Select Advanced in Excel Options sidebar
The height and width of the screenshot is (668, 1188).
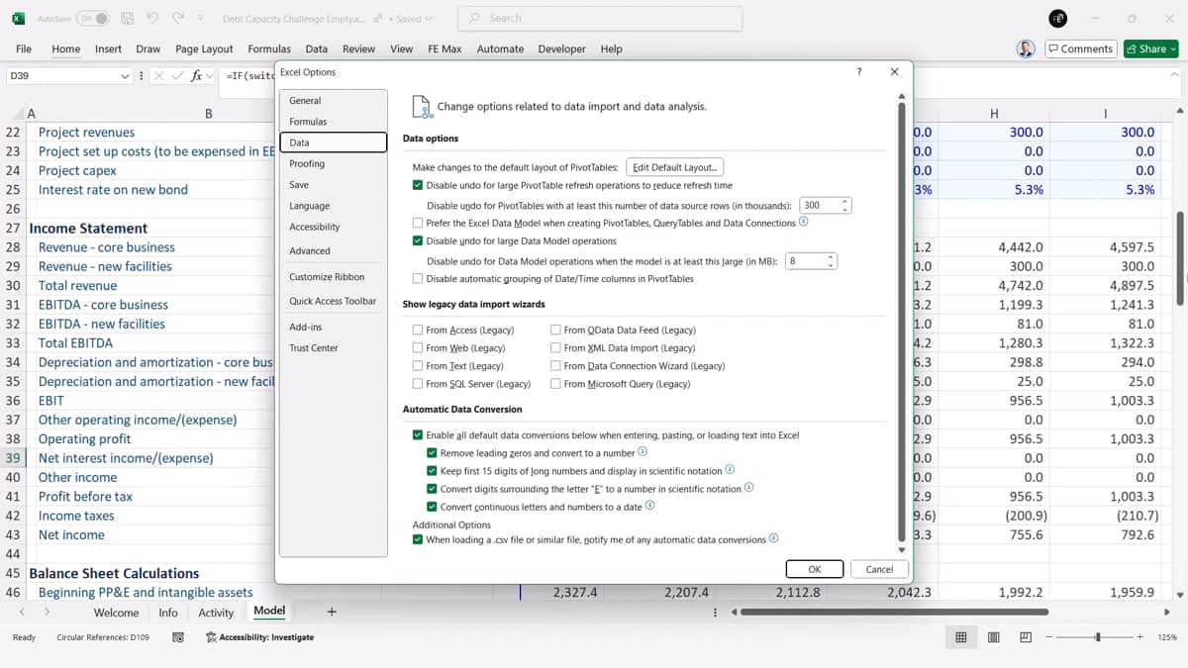pos(333,250)
